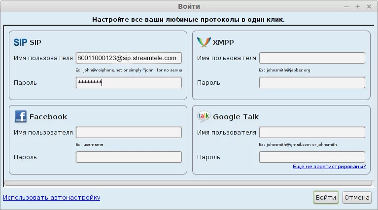The width and height of the screenshot is (378, 210).
Task: Open the 'Использовать автонастройку' link
Action: pos(52,198)
